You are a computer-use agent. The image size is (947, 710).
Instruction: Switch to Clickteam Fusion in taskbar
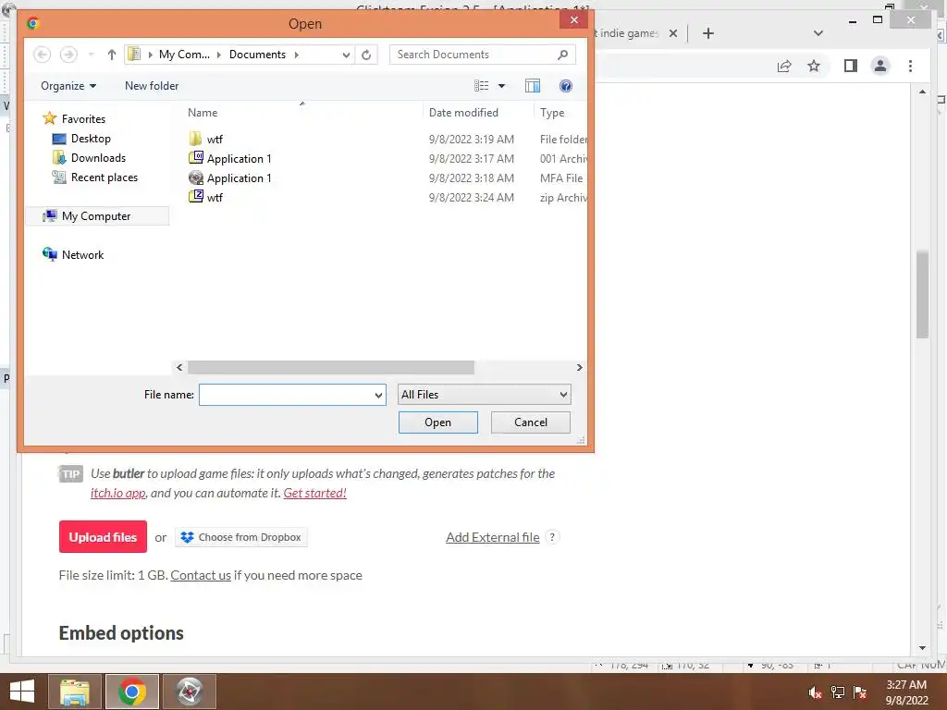click(x=189, y=692)
